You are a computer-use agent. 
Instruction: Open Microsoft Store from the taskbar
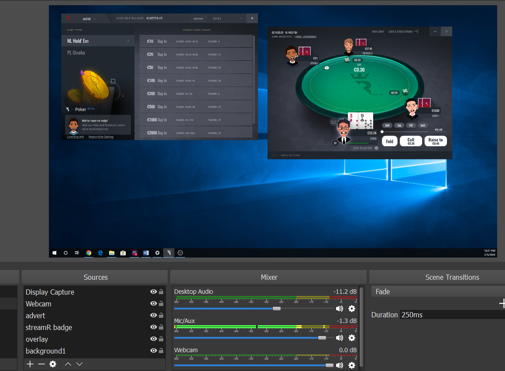(x=123, y=253)
